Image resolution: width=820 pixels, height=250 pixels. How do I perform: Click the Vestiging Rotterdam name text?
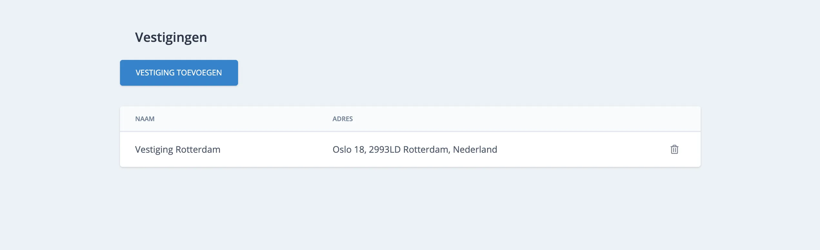click(x=178, y=149)
